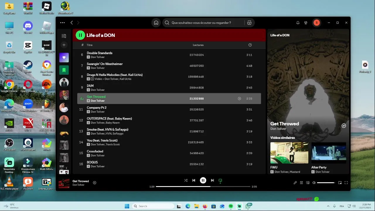Open the friends activity icon
The height and width of the screenshot is (211, 375).
click(x=306, y=23)
